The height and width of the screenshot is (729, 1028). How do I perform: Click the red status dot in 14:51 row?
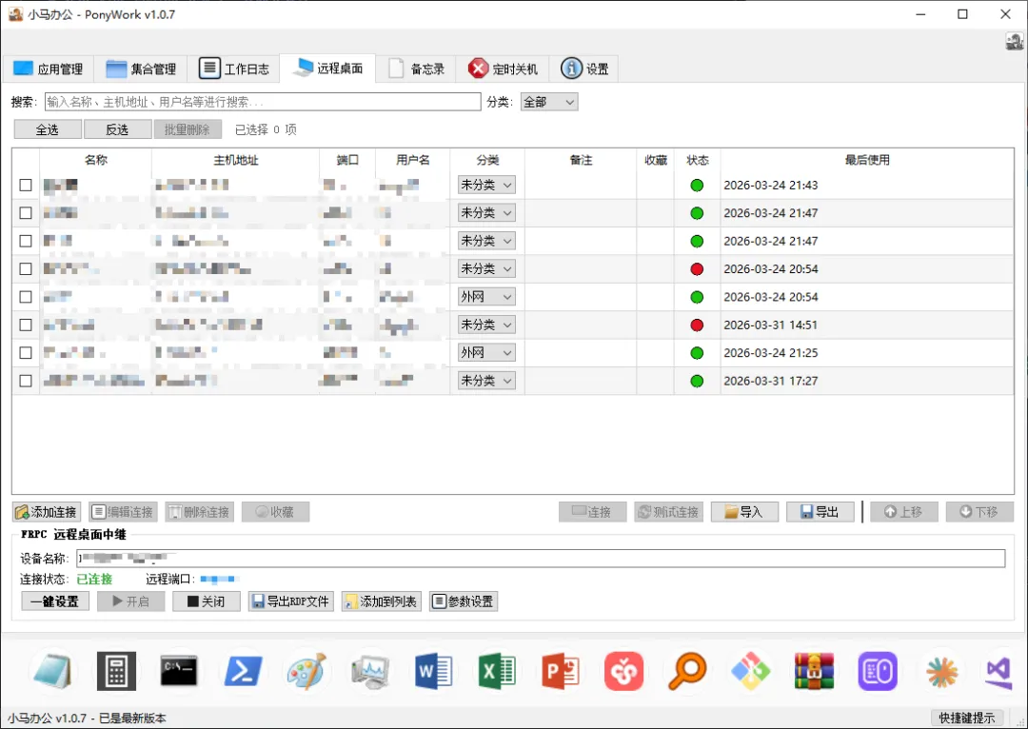(x=697, y=325)
